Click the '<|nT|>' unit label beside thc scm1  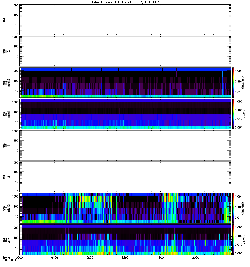(245, 240)
